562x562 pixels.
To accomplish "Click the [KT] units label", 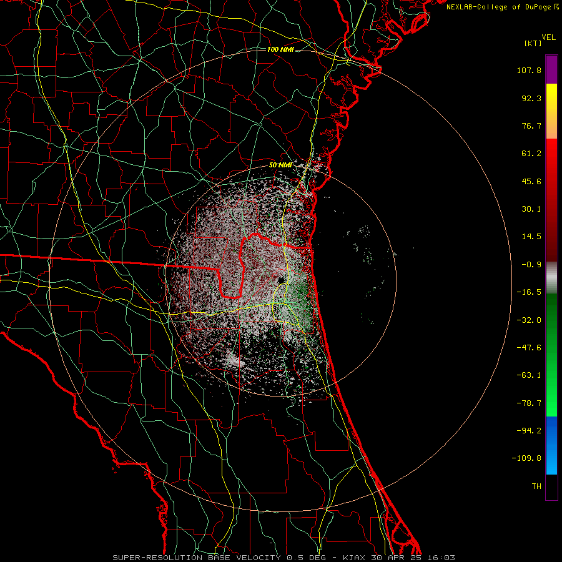I will coord(533,43).
